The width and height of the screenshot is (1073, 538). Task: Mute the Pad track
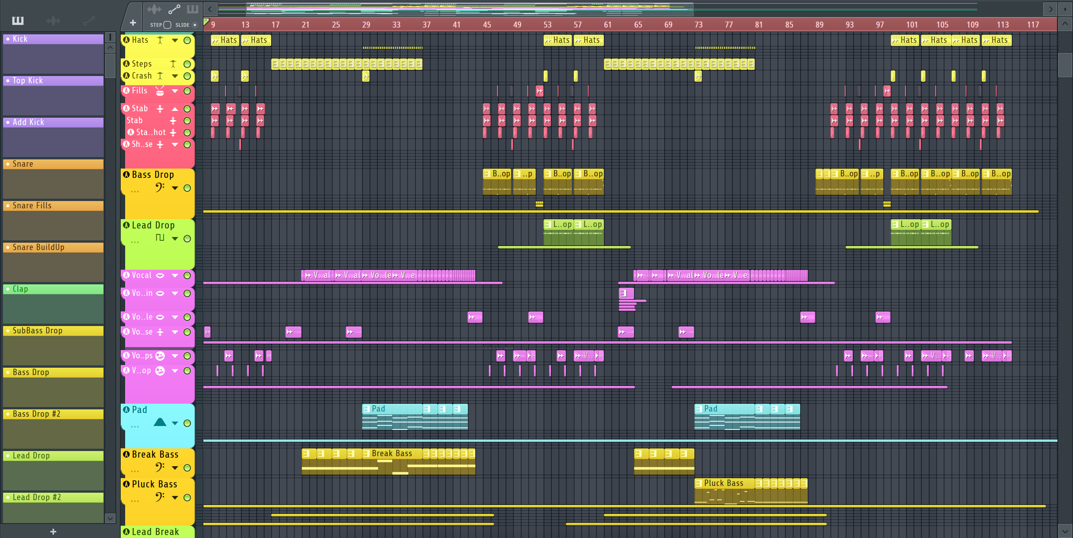pos(187,423)
